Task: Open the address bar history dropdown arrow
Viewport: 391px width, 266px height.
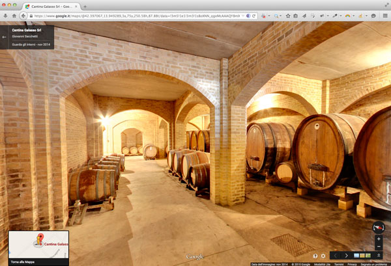Action: click(x=243, y=16)
